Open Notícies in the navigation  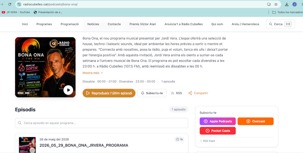pos(93,24)
